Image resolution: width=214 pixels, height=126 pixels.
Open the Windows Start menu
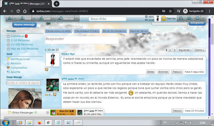coord(6,122)
